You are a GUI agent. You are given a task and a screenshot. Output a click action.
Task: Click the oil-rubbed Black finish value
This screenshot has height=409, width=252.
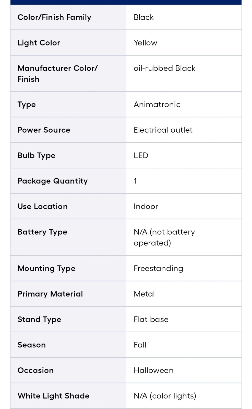pyautogui.click(x=164, y=68)
